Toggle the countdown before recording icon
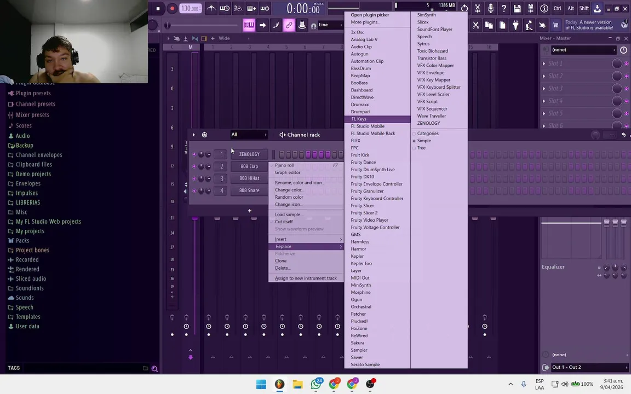Viewport: 631px width, 394px height. [238, 8]
